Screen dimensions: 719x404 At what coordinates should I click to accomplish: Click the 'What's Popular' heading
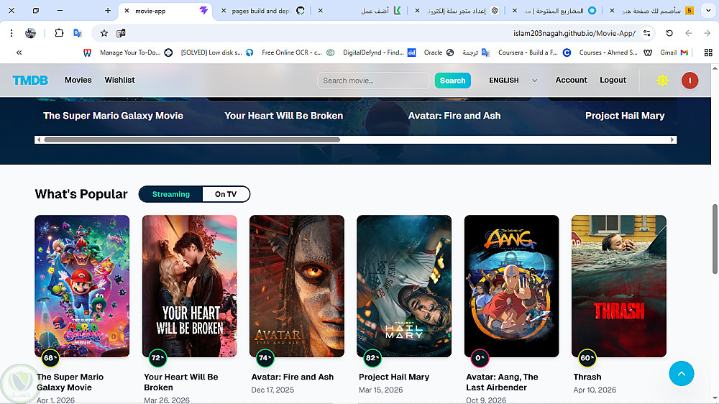click(81, 194)
